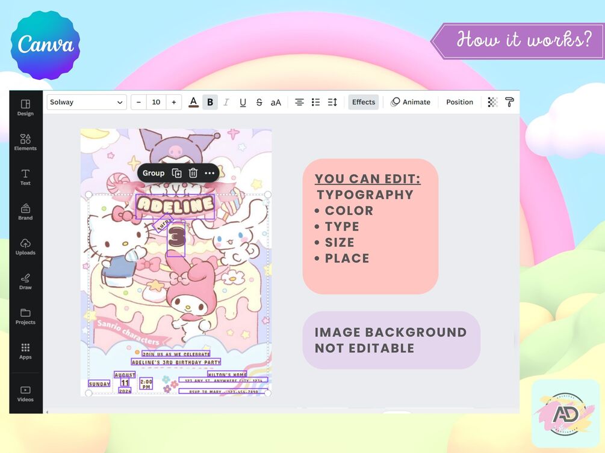Toggle strikethrough formatting
605x453 pixels.
coord(259,102)
